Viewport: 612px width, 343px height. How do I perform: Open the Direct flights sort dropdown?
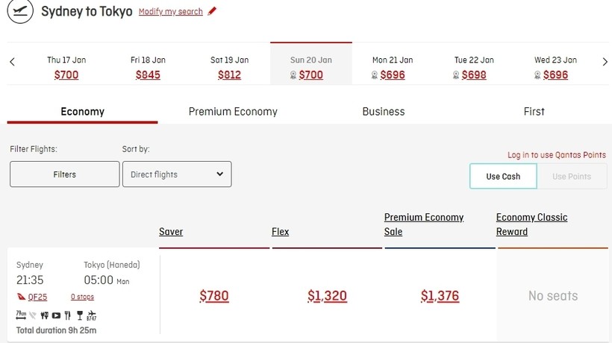click(x=177, y=174)
